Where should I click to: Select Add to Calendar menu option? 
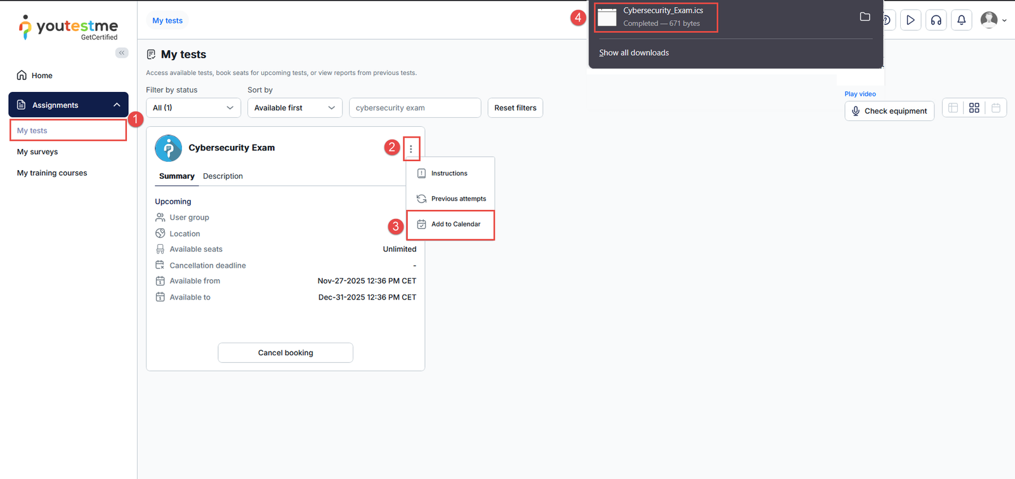pos(455,225)
